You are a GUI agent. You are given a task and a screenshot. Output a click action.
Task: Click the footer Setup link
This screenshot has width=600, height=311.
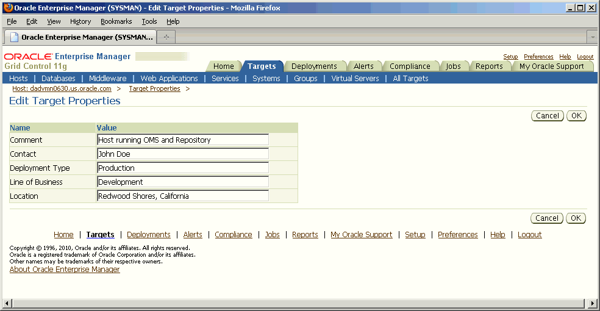pyautogui.click(x=415, y=235)
